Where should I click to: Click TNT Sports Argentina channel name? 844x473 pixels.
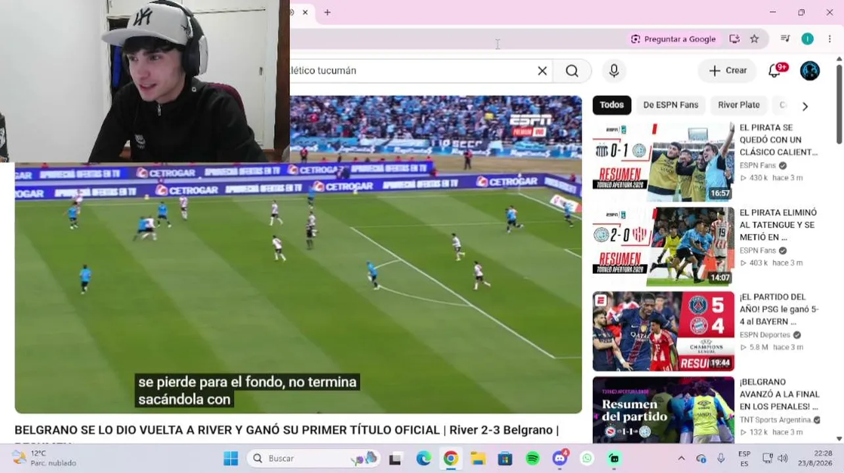tap(775, 420)
